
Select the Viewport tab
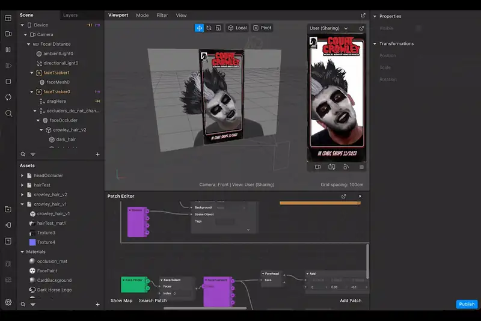point(118,15)
